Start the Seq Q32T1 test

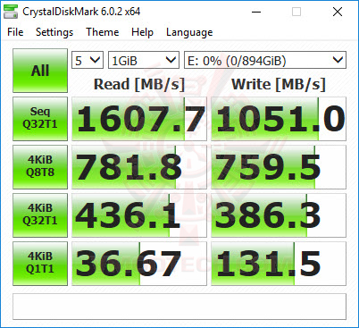[x=40, y=119]
